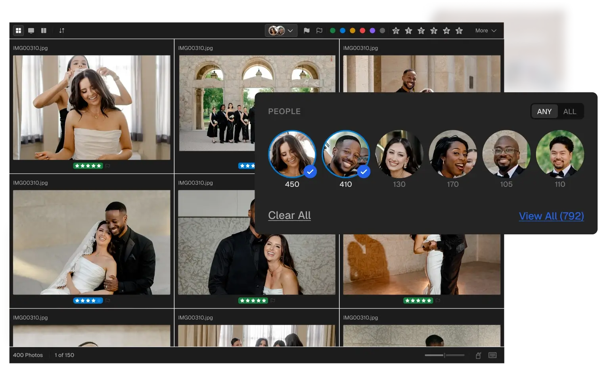Filter by filled flag (picked)

(307, 30)
